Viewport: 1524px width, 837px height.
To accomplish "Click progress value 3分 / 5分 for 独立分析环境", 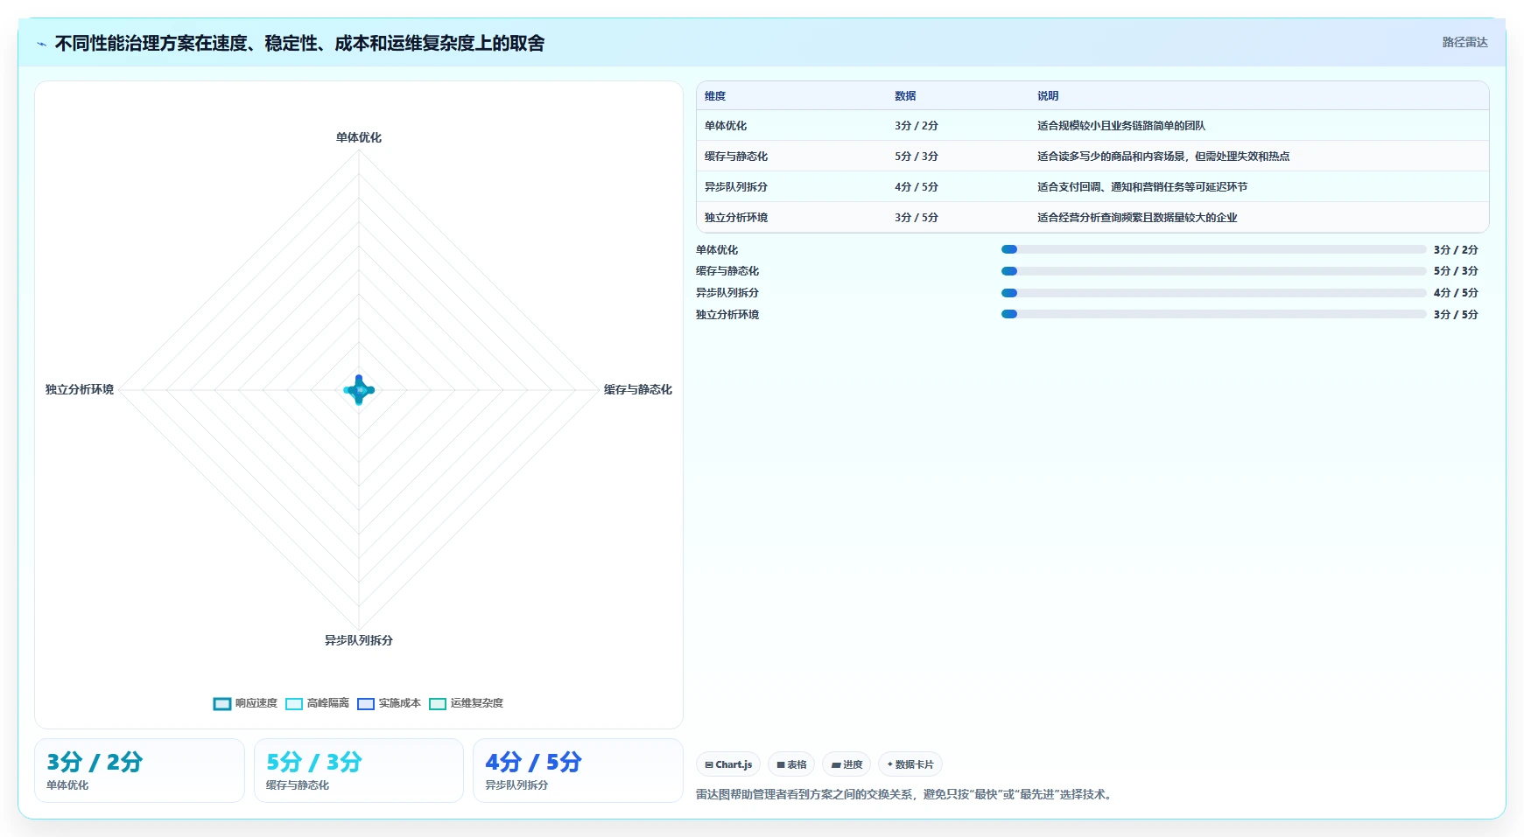I will (1456, 315).
